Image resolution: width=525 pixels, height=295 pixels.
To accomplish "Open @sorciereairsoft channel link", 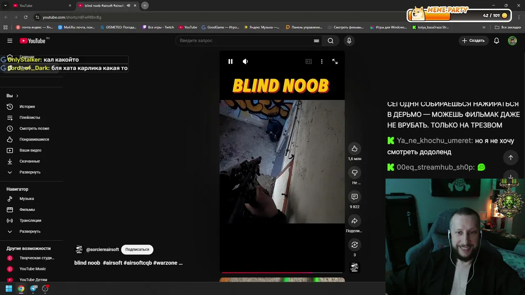I will tap(103, 250).
